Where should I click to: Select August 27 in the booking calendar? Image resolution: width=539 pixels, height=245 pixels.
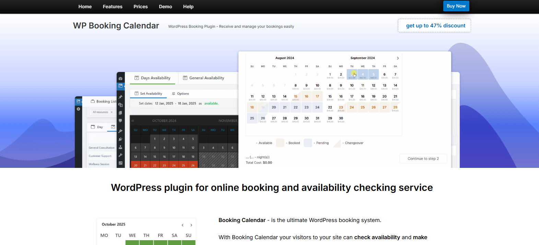(274, 119)
